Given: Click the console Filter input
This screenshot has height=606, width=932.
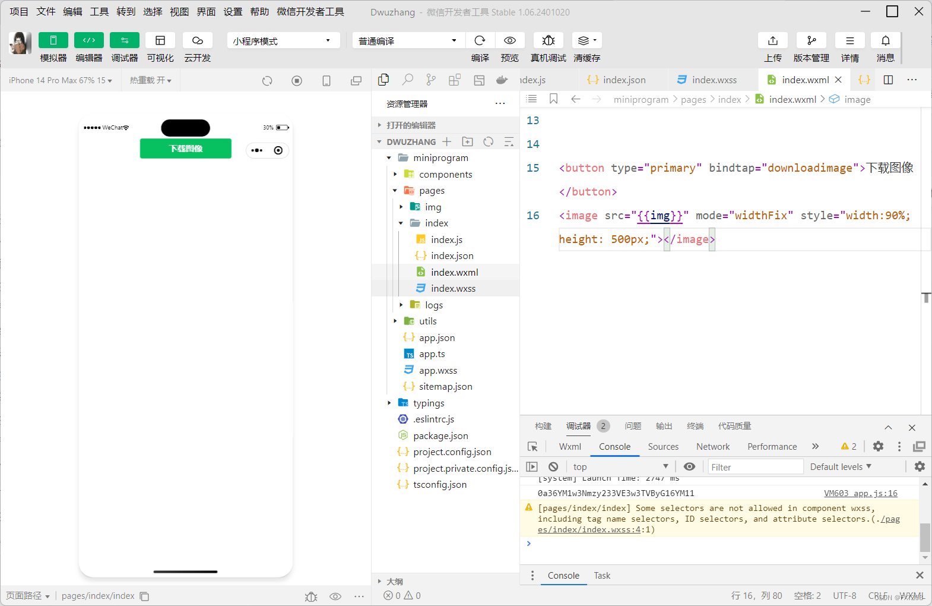Looking at the screenshot, I should [x=755, y=467].
